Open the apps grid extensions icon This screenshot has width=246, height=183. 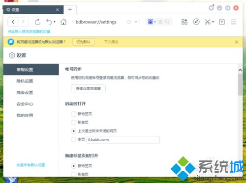[184, 22]
